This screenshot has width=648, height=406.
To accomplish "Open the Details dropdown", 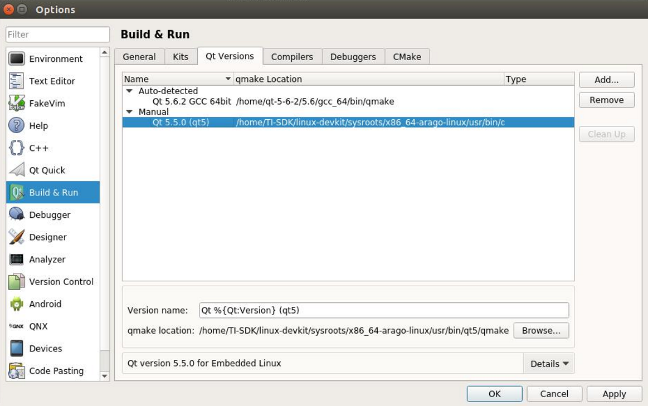I will point(548,363).
